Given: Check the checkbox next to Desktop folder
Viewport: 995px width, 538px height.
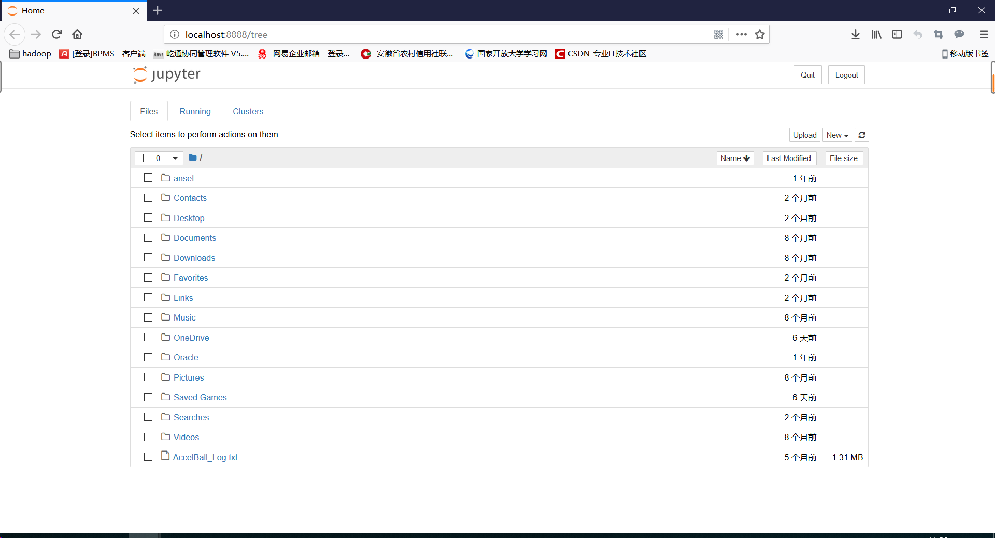Looking at the screenshot, I should point(148,217).
